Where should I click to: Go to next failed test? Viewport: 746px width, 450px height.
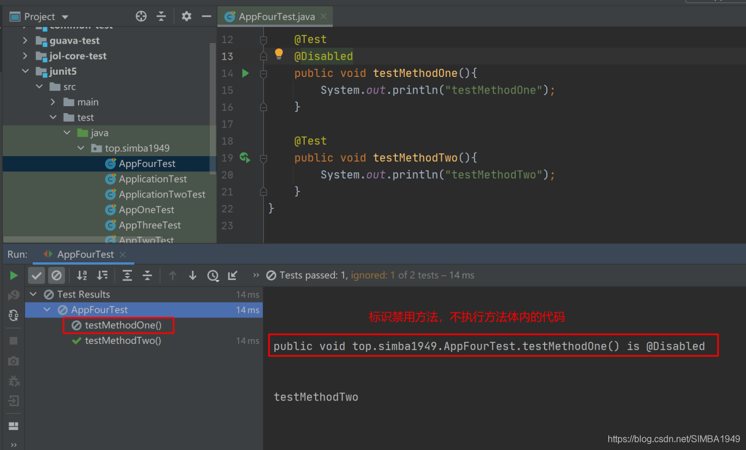(x=193, y=276)
